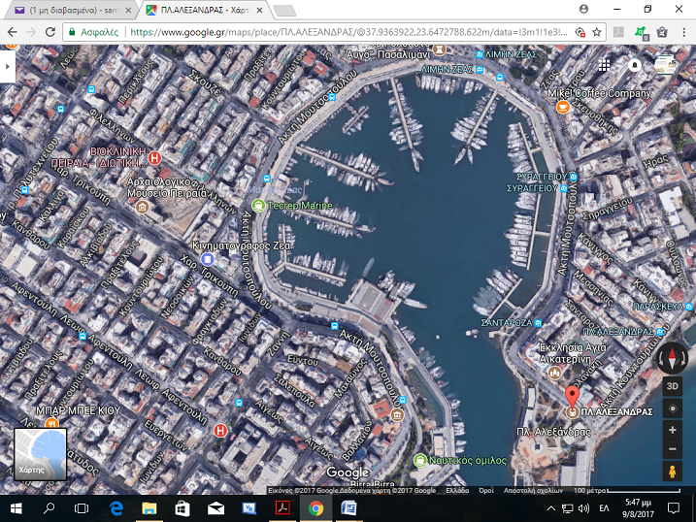Switch to Χάρτης map view thumbnail
The height and width of the screenshot is (522, 696).
[41, 454]
